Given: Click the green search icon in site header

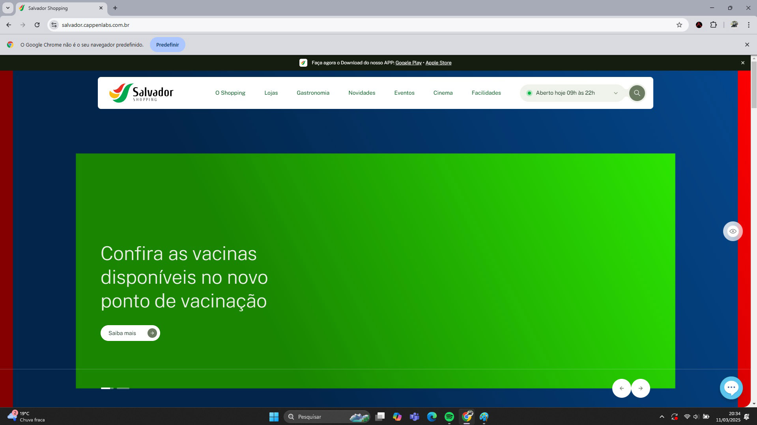Looking at the screenshot, I should tap(637, 93).
